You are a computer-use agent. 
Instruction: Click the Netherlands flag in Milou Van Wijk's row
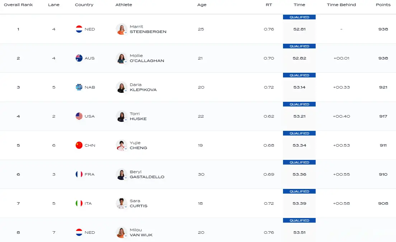(x=79, y=232)
